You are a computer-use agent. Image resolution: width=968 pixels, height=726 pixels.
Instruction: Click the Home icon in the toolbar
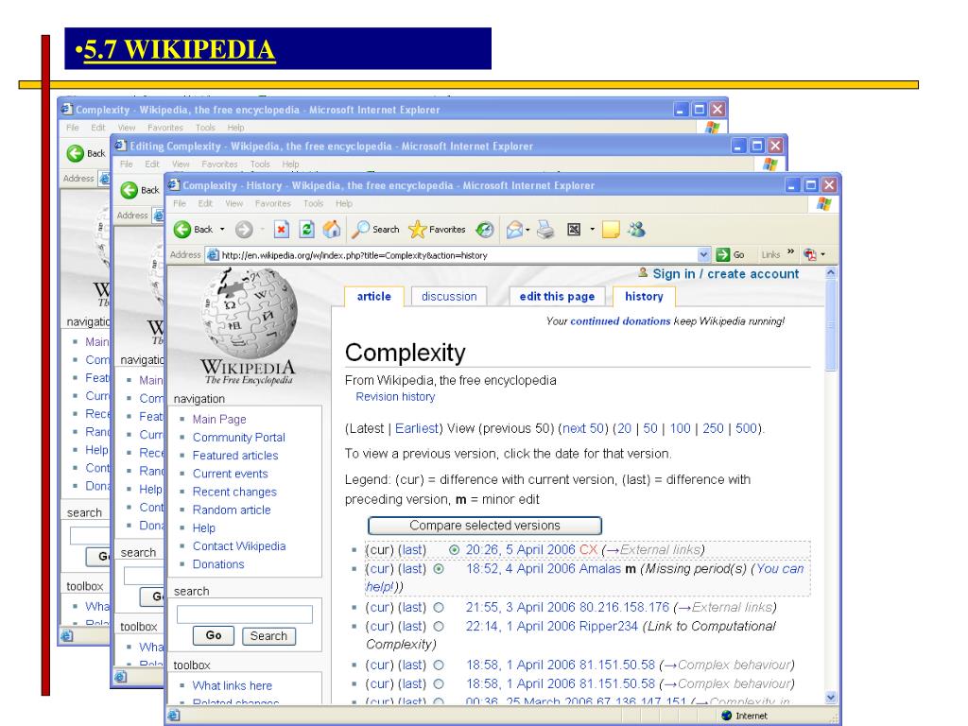tap(332, 230)
